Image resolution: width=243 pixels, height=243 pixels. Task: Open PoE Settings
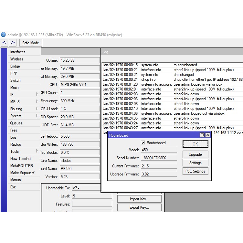pos(195,171)
